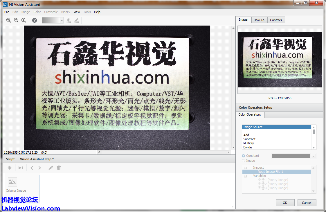Image resolution: width=326 pixels, height=212 pixels.
Task: Collapse the Inspect tree node
Action: (245, 168)
